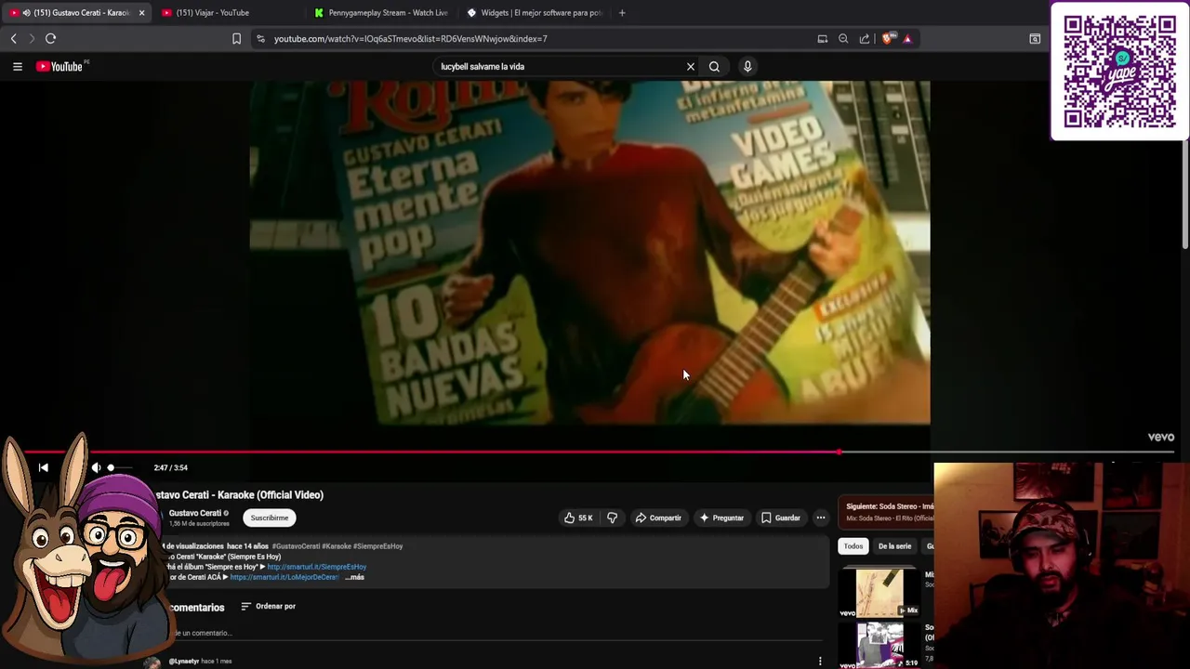Click the cast/picture-in-picture icon in address bar
Screen dimensions: 1190x669
(x=822, y=39)
